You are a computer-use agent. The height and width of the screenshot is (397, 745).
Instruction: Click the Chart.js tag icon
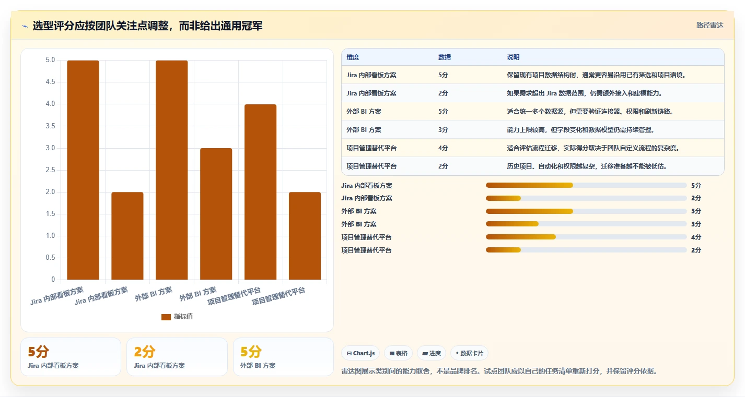(x=349, y=354)
